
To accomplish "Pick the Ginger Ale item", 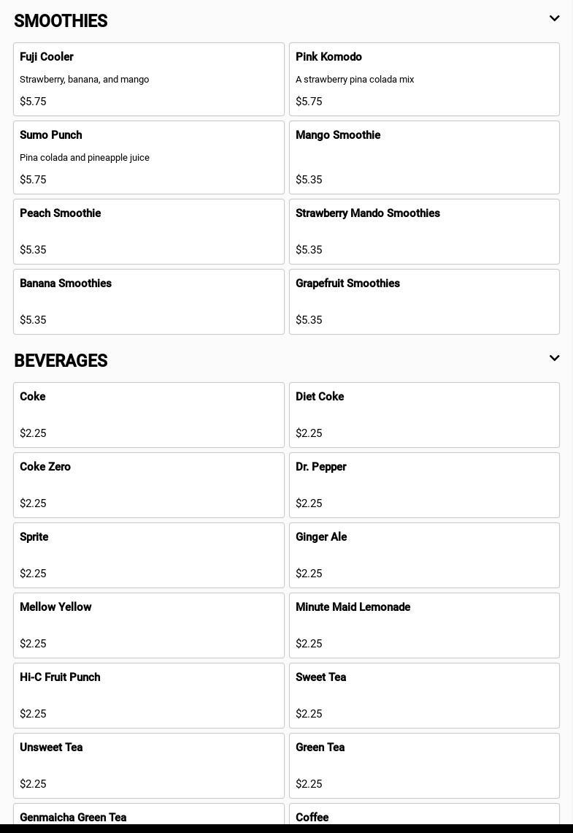I will click(x=424, y=555).
